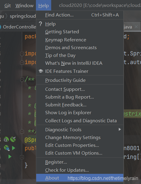The height and width of the screenshot is (184, 141).
Task: Choose Register… menu item
Action: [80, 162]
